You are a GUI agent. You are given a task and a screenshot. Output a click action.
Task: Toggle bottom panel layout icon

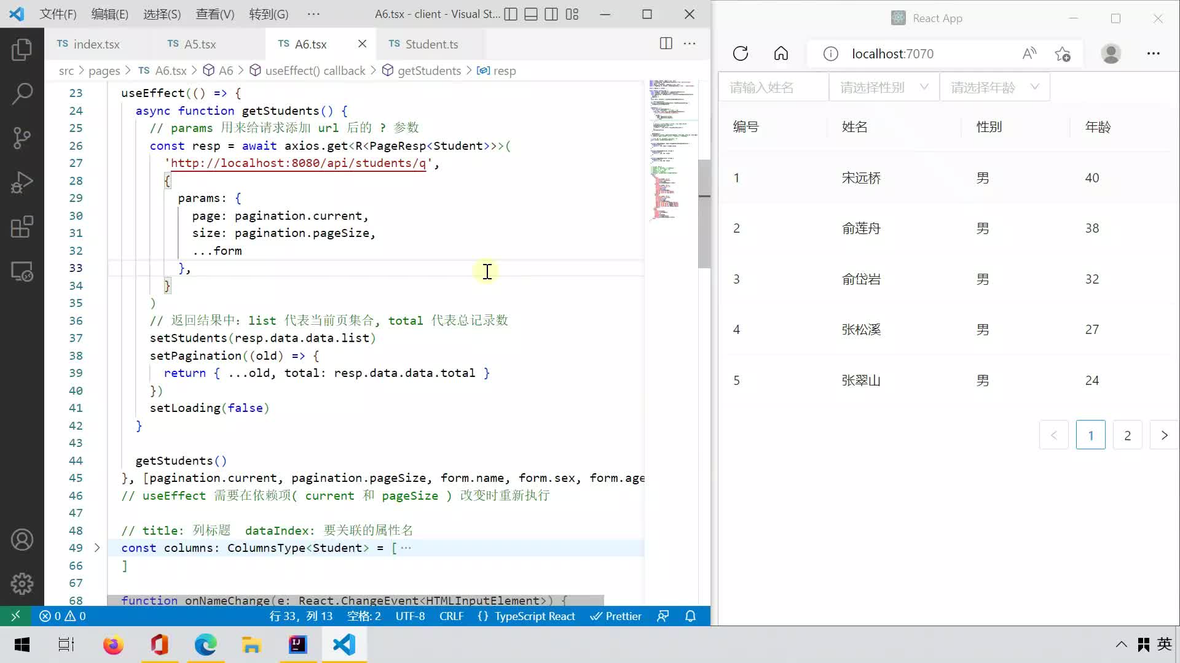pyautogui.click(x=531, y=14)
